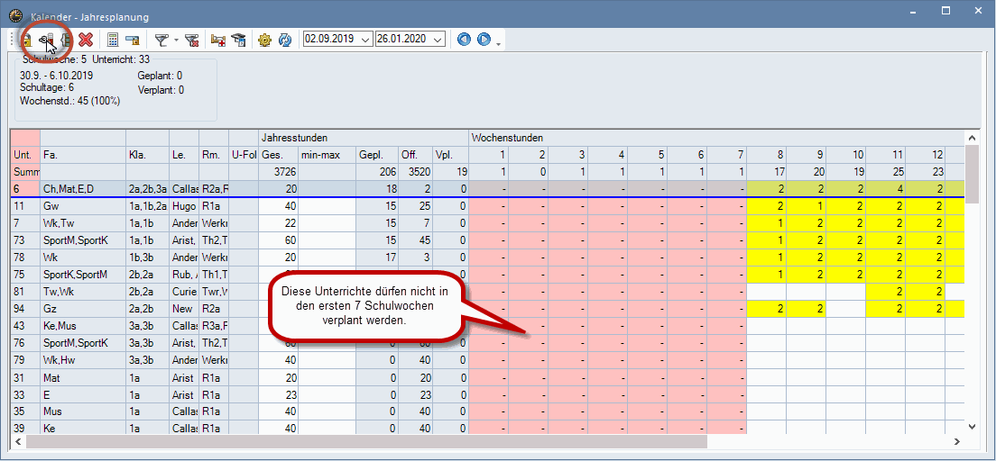Screen dimensions: 996x461
Task: Click the yellow week 11 cell with value 4
Action: tap(885, 188)
